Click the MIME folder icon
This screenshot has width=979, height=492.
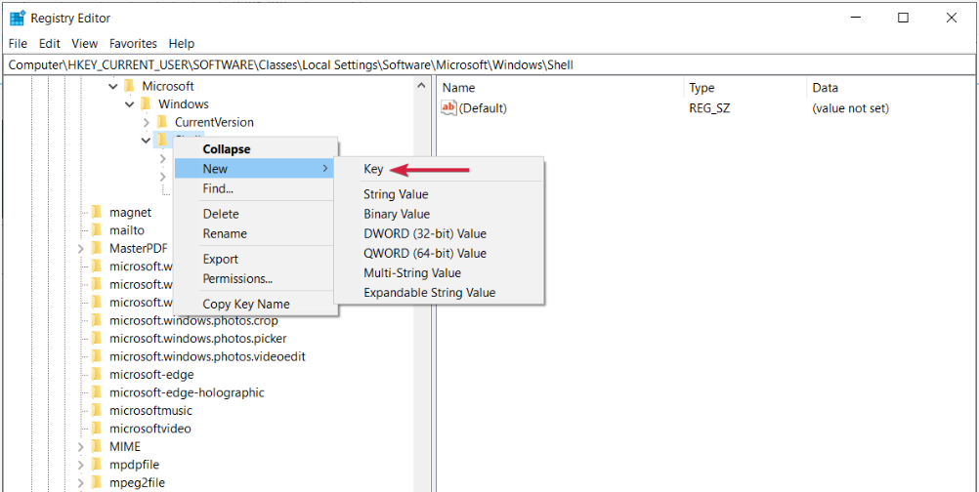pyautogui.click(x=96, y=446)
